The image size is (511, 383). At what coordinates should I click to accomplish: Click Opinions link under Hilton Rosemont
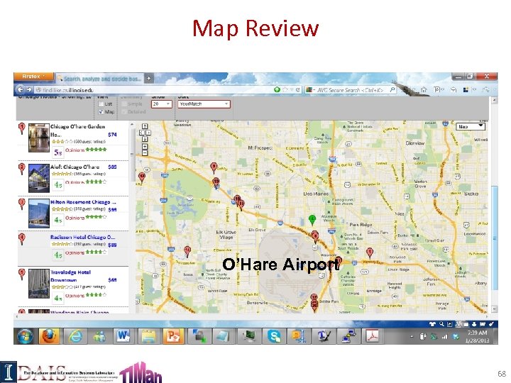point(75,218)
